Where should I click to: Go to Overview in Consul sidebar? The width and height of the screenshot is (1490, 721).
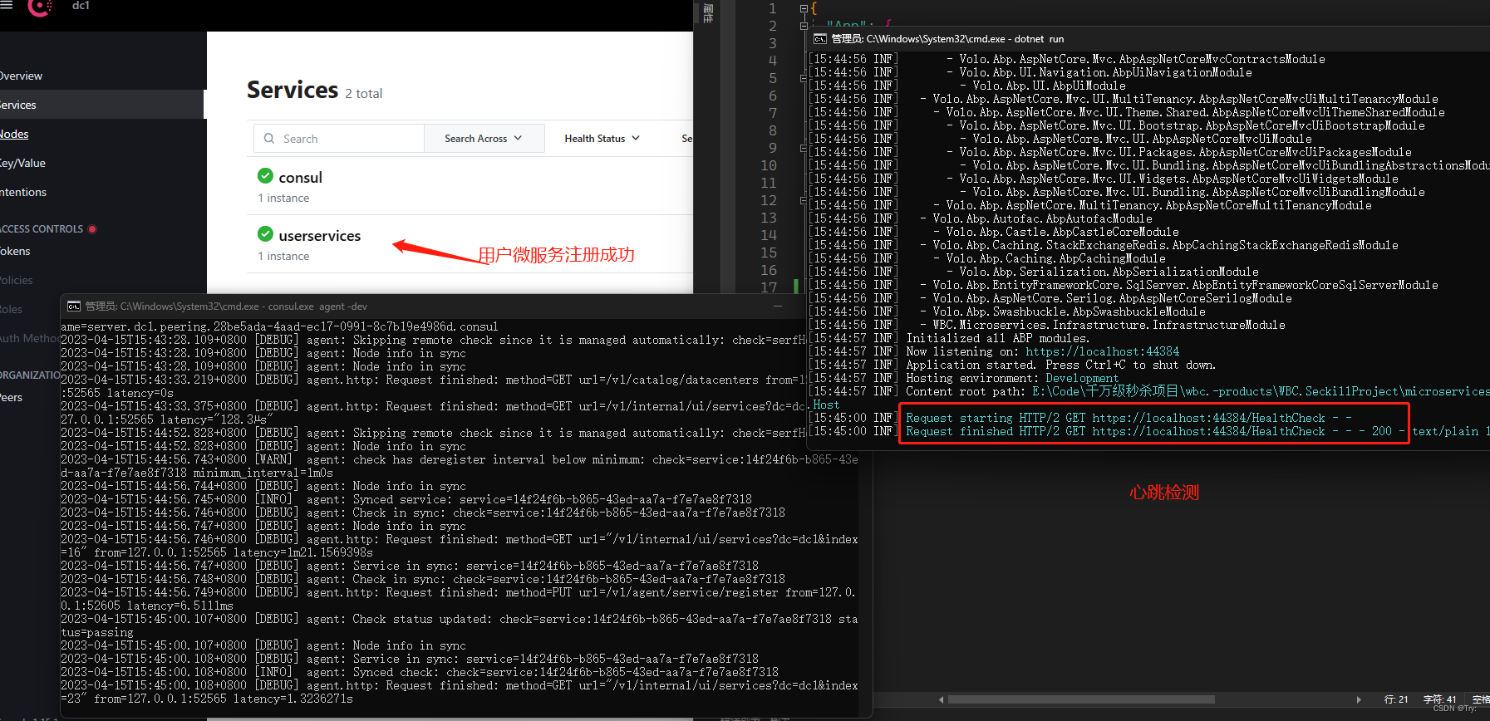click(x=21, y=76)
